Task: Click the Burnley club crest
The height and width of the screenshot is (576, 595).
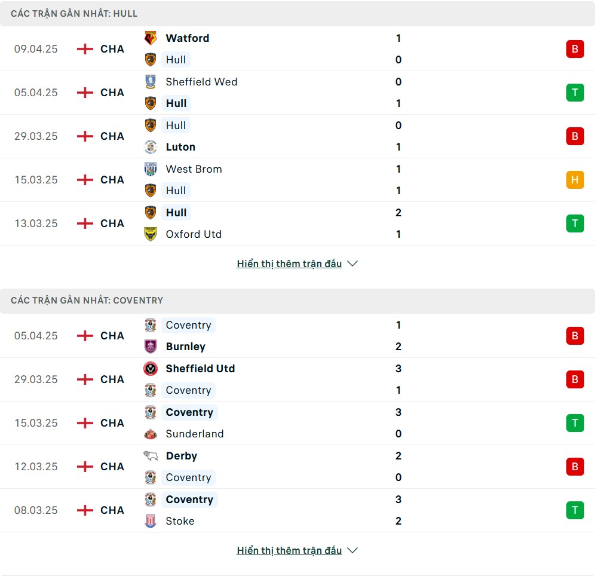Action: tap(151, 347)
